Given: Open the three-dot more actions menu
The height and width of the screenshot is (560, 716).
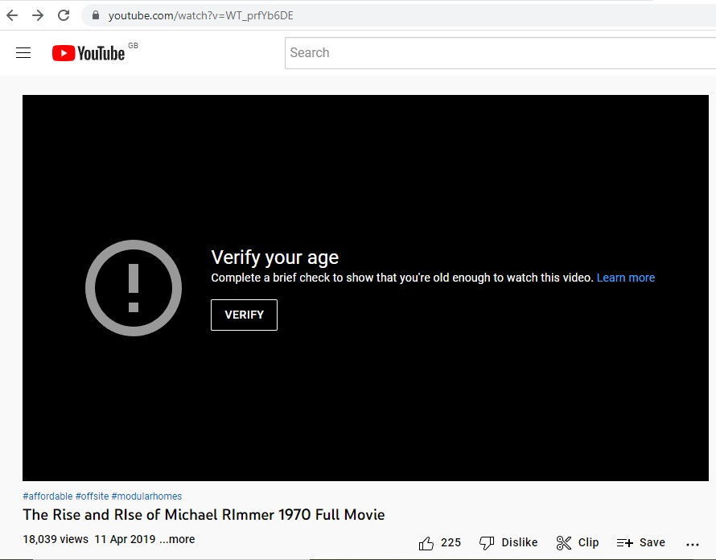Looking at the screenshot, I should (x=693, y=544).
